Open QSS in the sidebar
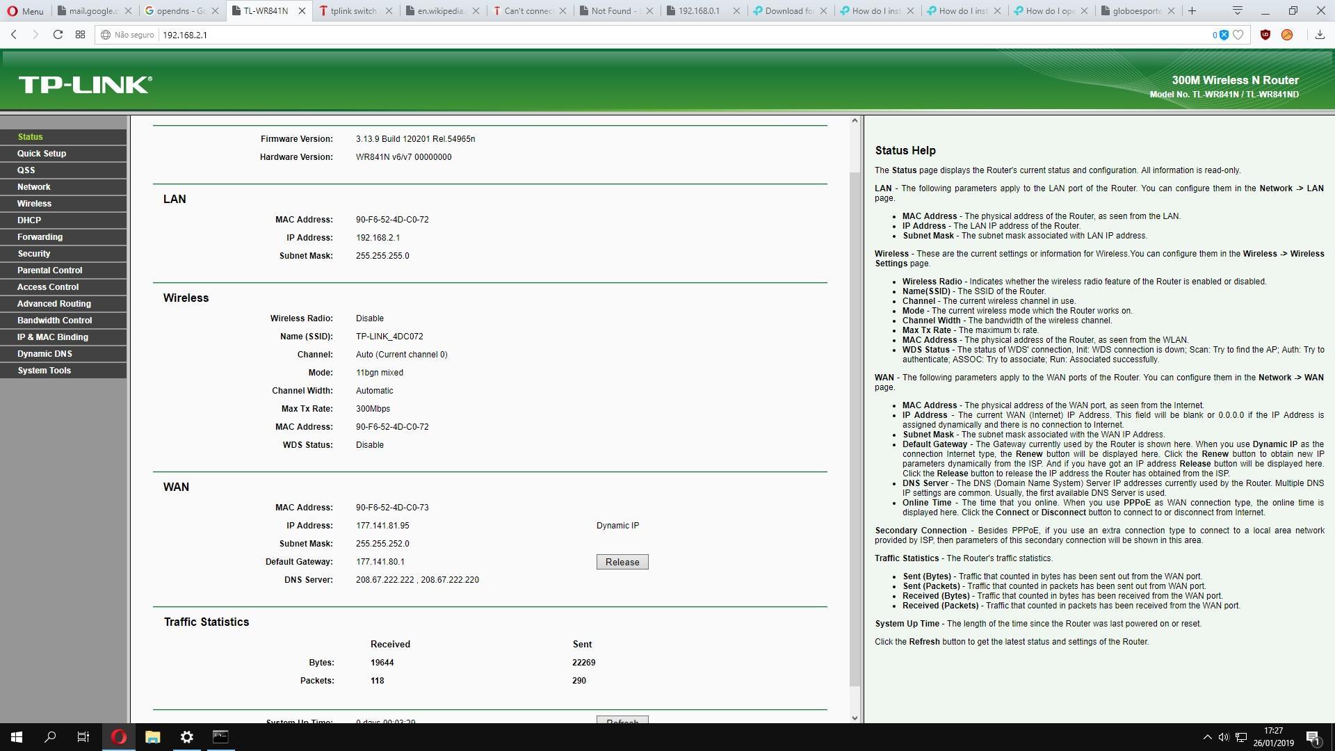This screenshot has height=751, width=1335. pos(63,170)
